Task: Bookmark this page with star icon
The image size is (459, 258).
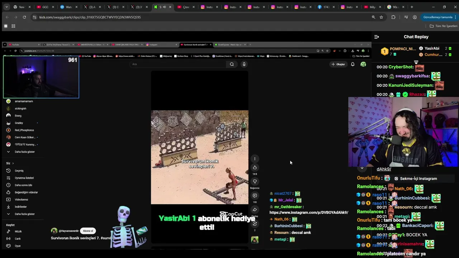Action: pyautogui.click(x=381, y=17)
